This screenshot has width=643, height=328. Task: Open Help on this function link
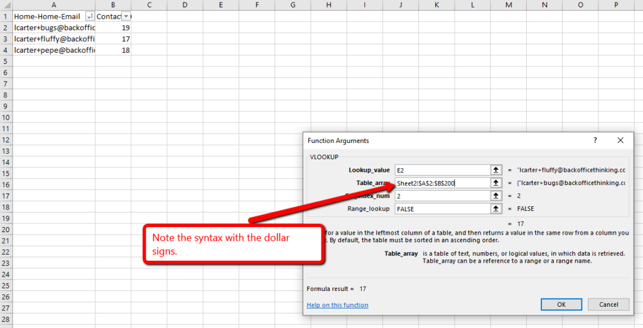pyautogui.click(x=337, y=305)
